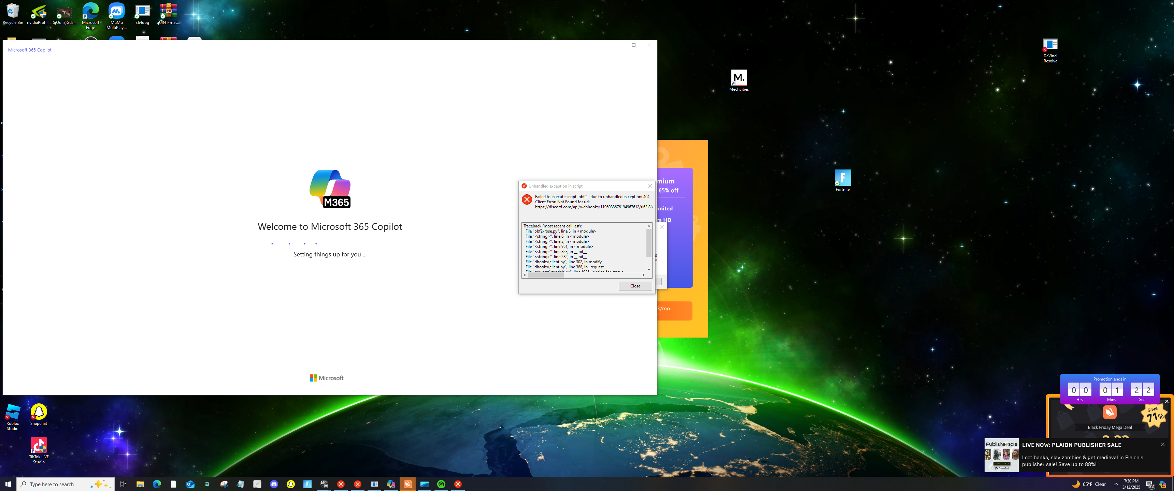This screenshot has width=1174, height=491.
Task: Select the qUINT-mas... archive on desktop
Action: (x=168, y=14)
